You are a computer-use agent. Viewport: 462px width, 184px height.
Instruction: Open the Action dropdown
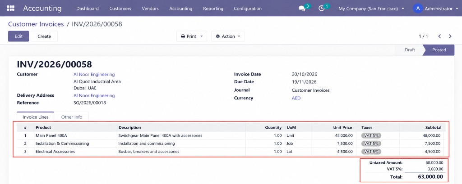pos(228,36)
